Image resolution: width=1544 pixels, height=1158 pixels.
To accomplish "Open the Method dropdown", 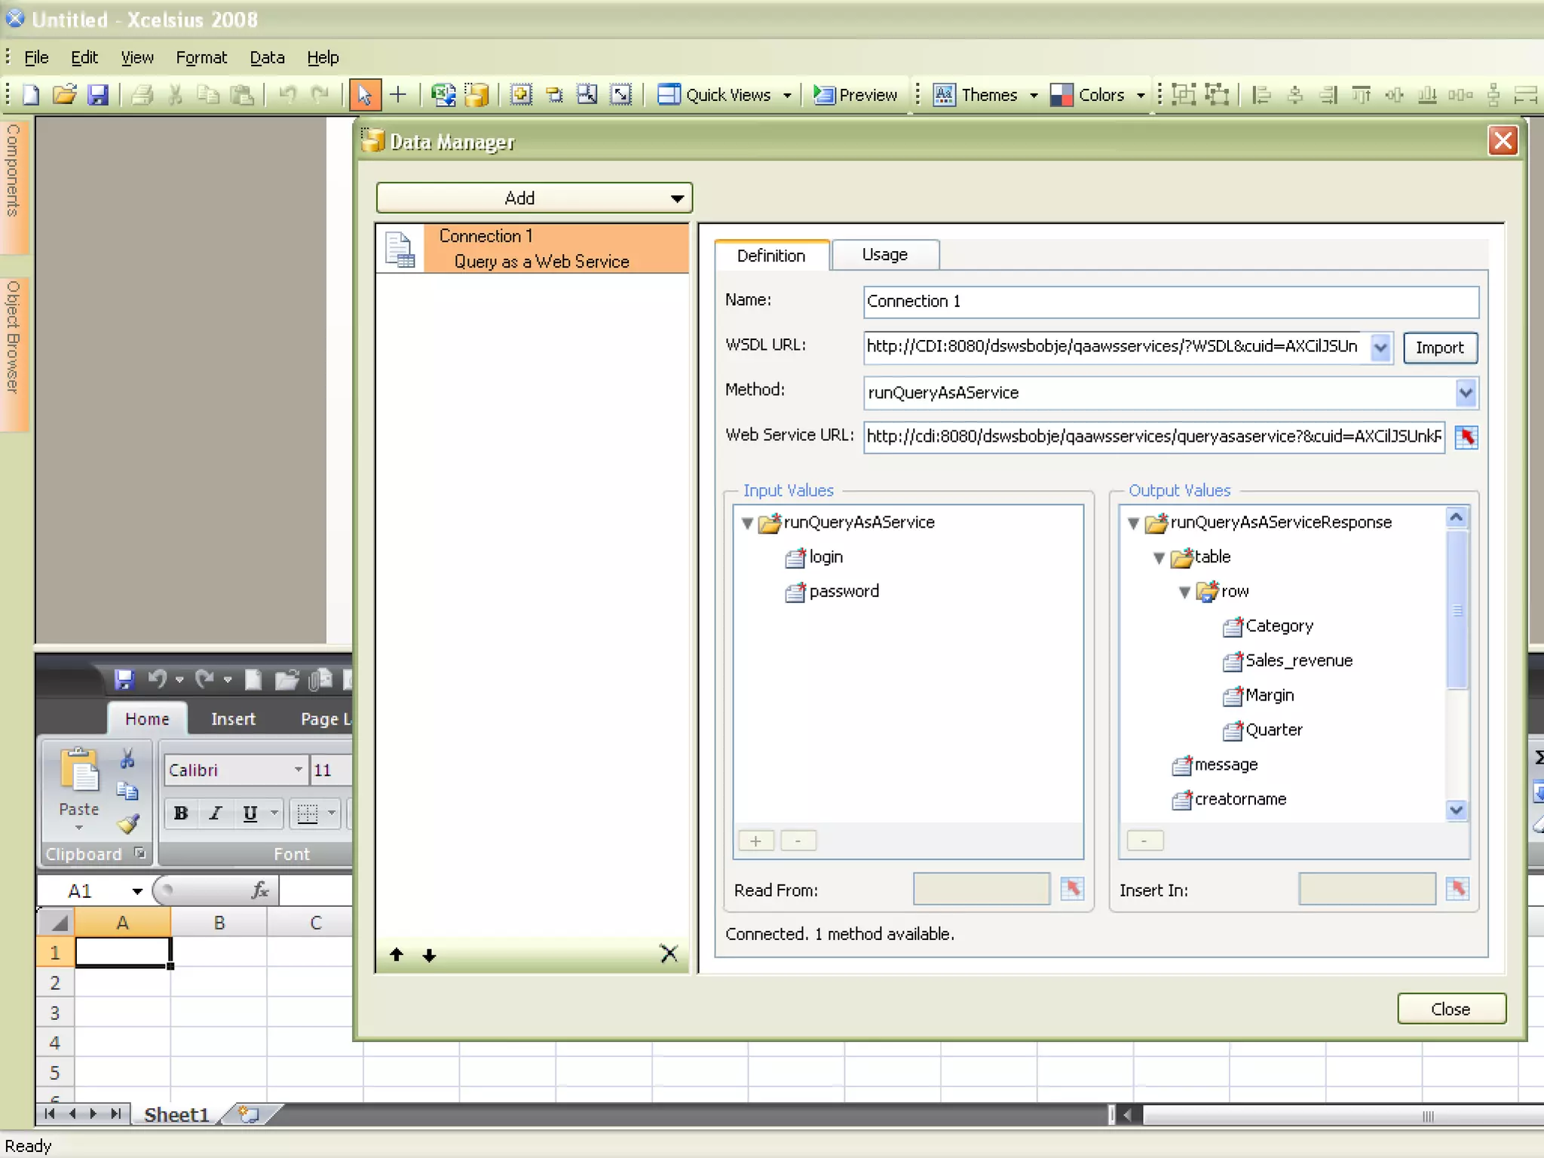I will [1465, 393].
